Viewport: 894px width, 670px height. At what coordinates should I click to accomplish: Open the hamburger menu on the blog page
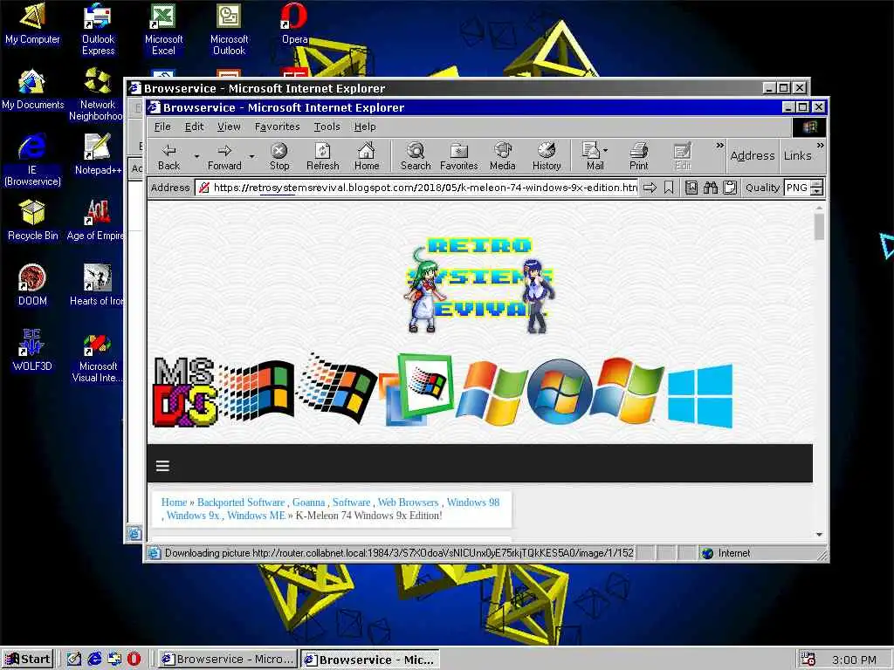pyautogui.click(x=162, y=466)
